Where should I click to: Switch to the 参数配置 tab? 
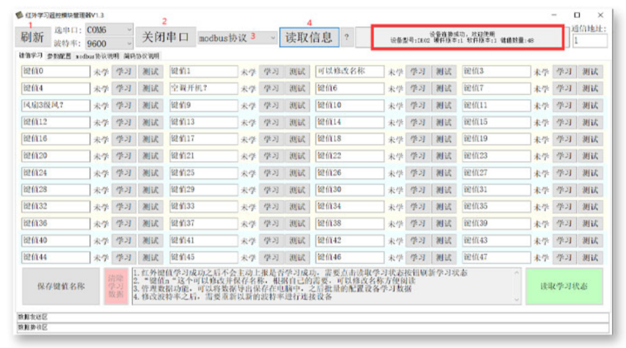(59, 56)
